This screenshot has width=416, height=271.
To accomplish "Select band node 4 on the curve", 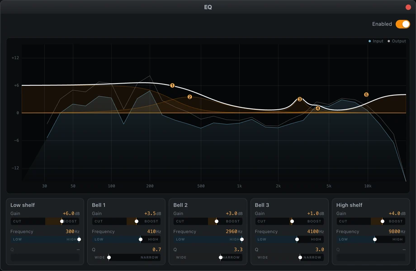I will tap(317, 108).
